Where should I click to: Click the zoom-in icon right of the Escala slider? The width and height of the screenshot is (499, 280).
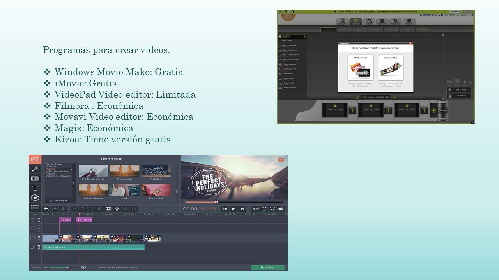coord(83,268)
